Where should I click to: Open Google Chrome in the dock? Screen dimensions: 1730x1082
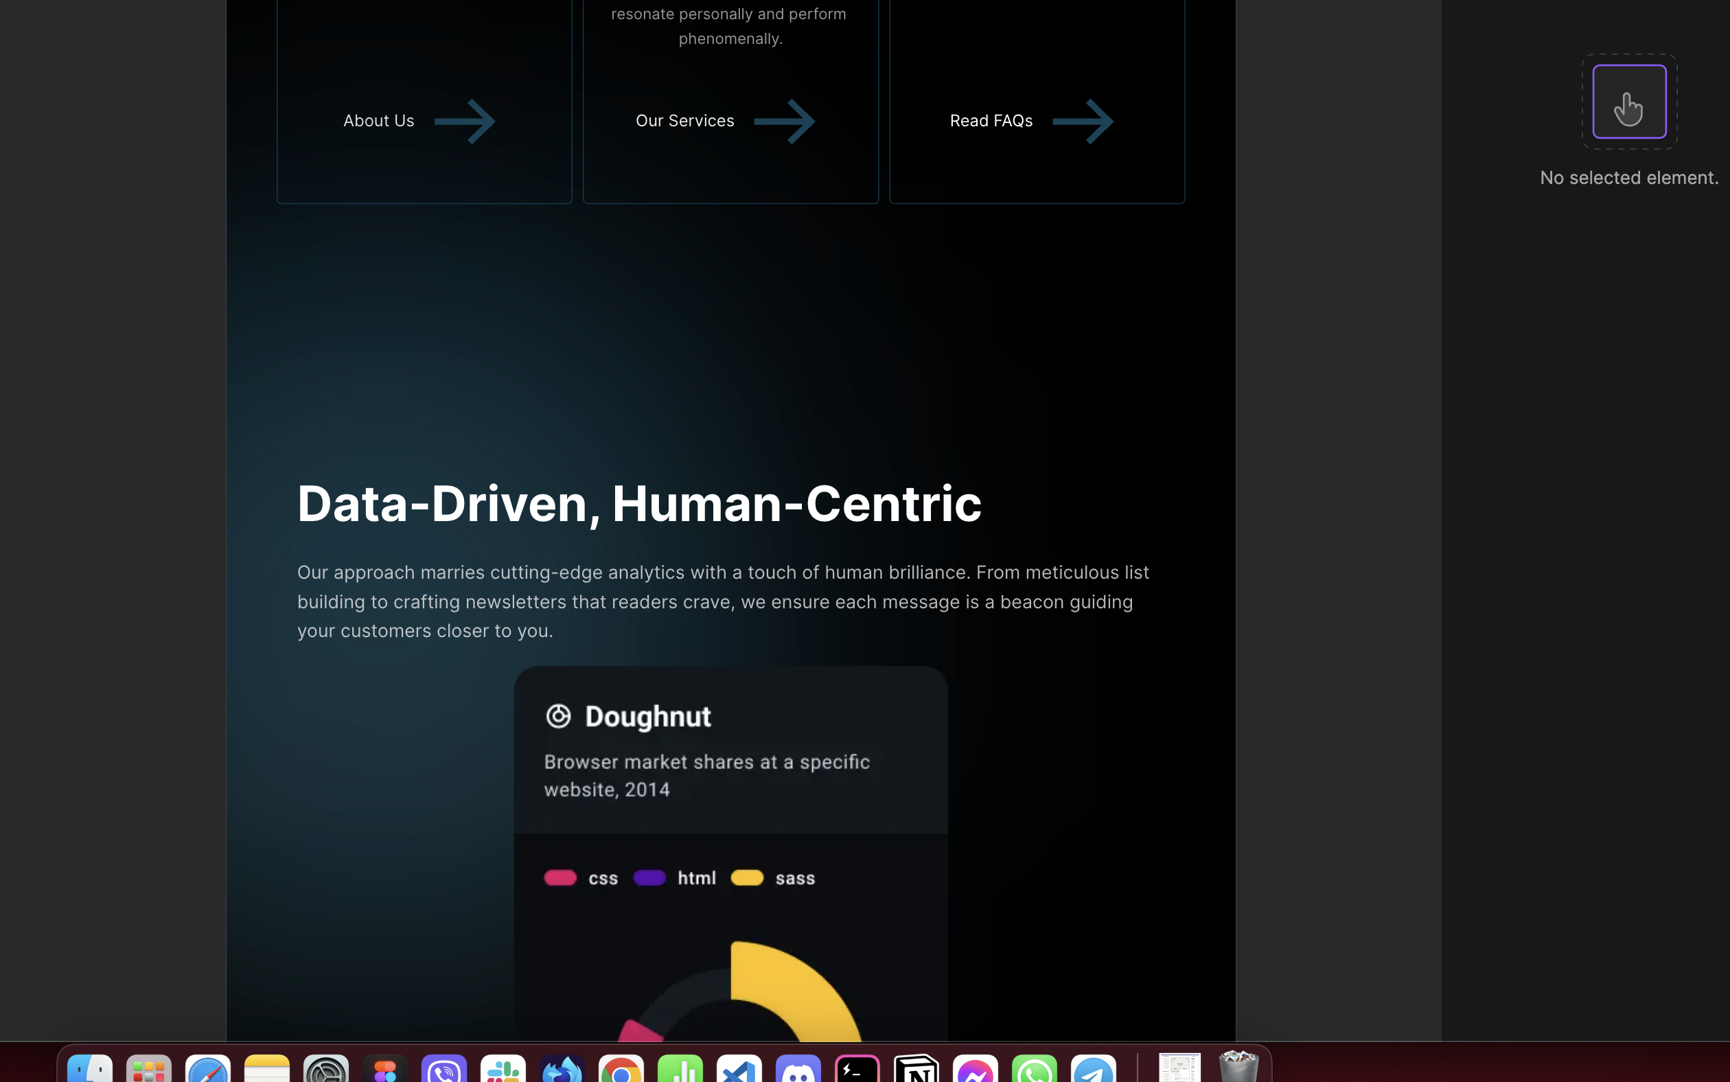tap(621, 1068)
